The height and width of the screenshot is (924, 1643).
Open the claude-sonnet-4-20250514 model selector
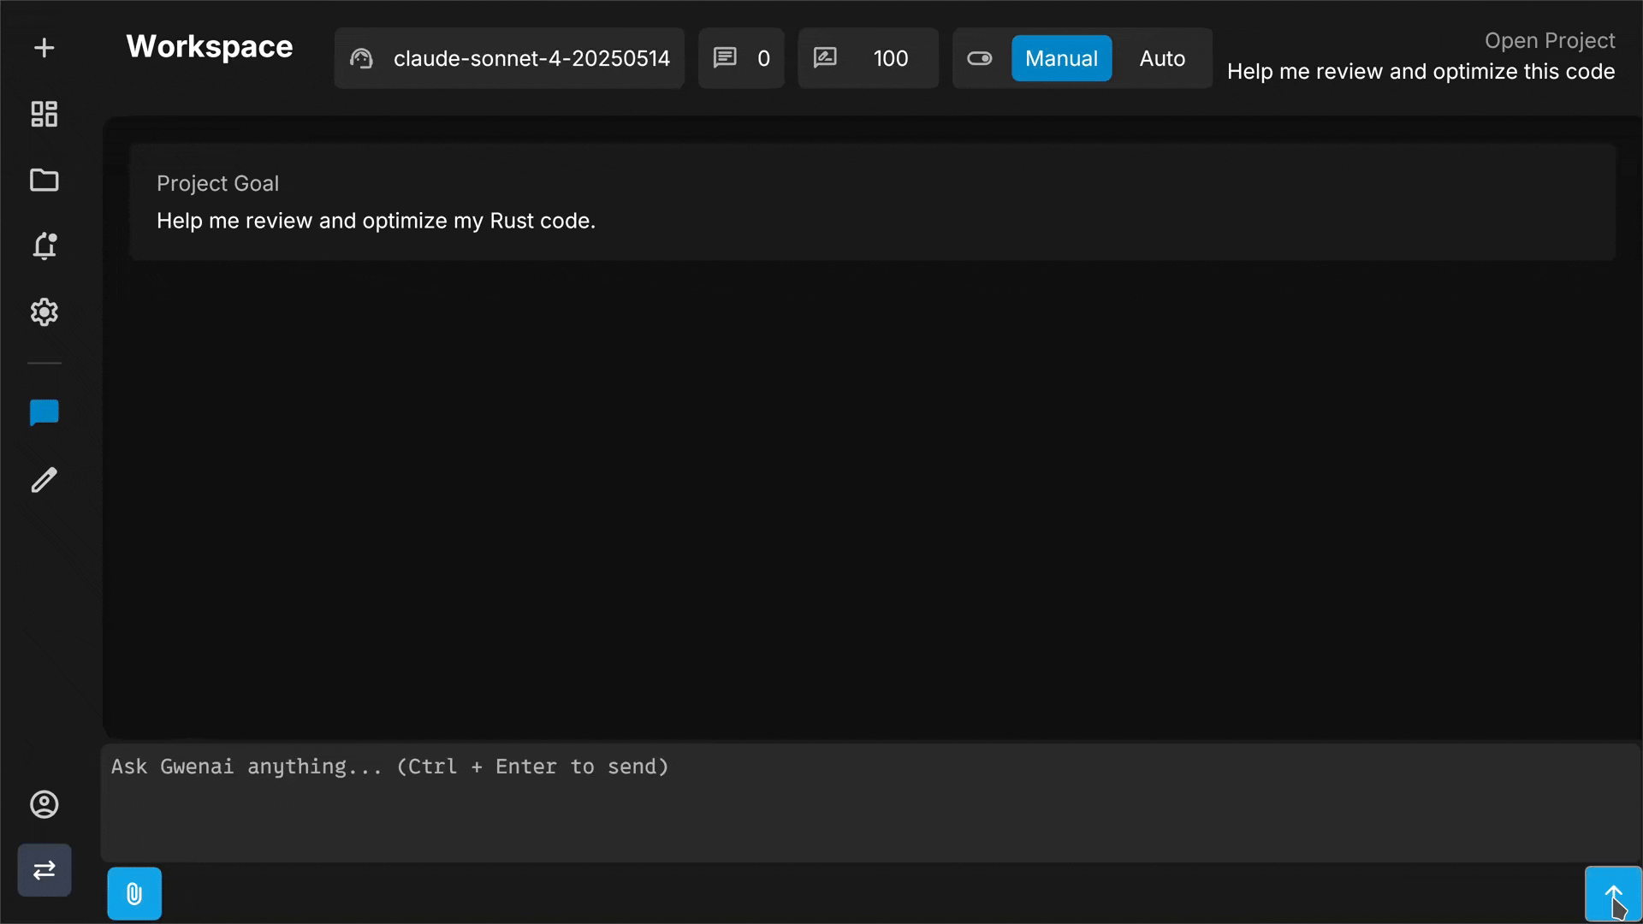(510, 58)
